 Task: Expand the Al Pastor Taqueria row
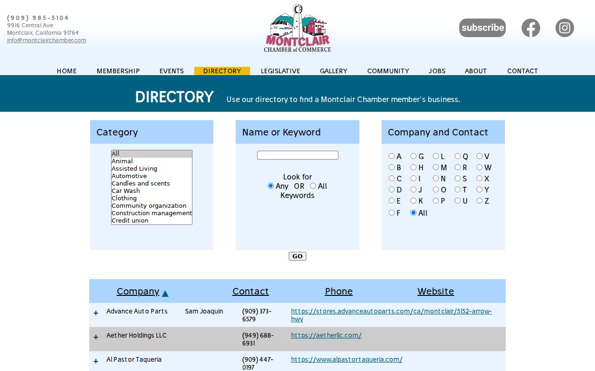click(96, 361)
